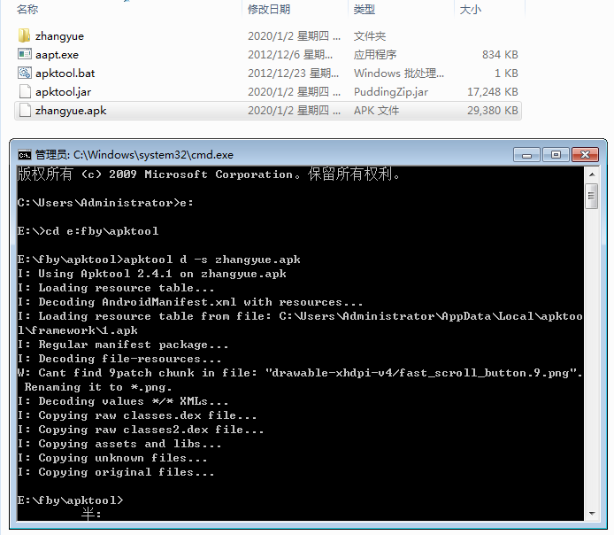
Task: Select the zhangyue.apk file icon
Action: click(x=25, y=110)
